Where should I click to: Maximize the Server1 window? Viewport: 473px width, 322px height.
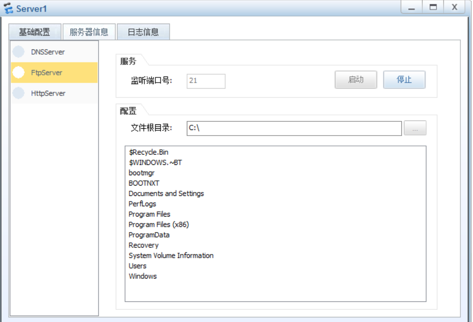pyautogui.click(x=433, y=7)
